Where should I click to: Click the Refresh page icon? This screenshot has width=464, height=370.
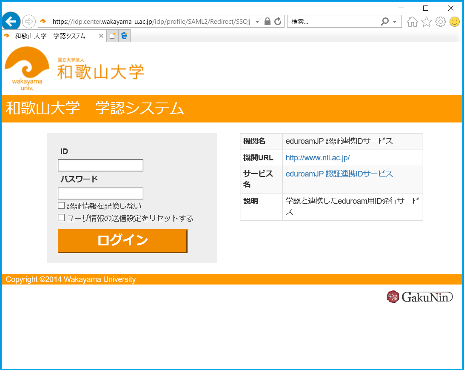coord(278,21)
